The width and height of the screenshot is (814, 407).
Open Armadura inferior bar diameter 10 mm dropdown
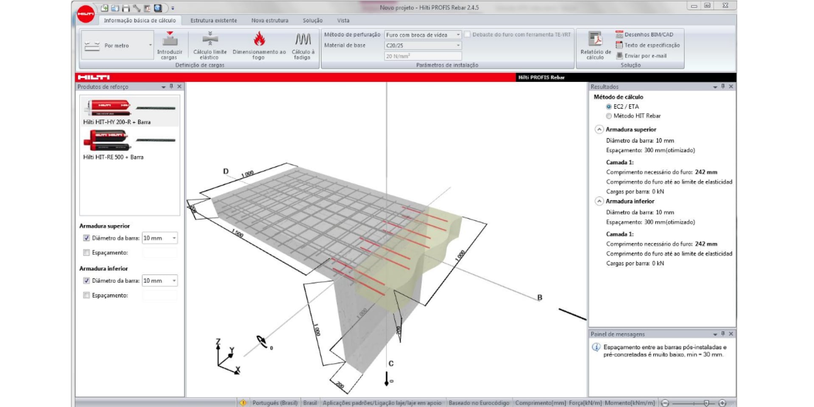pos(159,281)
